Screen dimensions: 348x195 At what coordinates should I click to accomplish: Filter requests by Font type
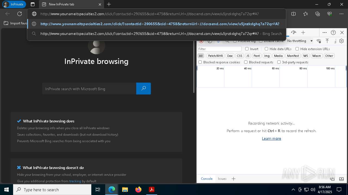click(257, 56)
